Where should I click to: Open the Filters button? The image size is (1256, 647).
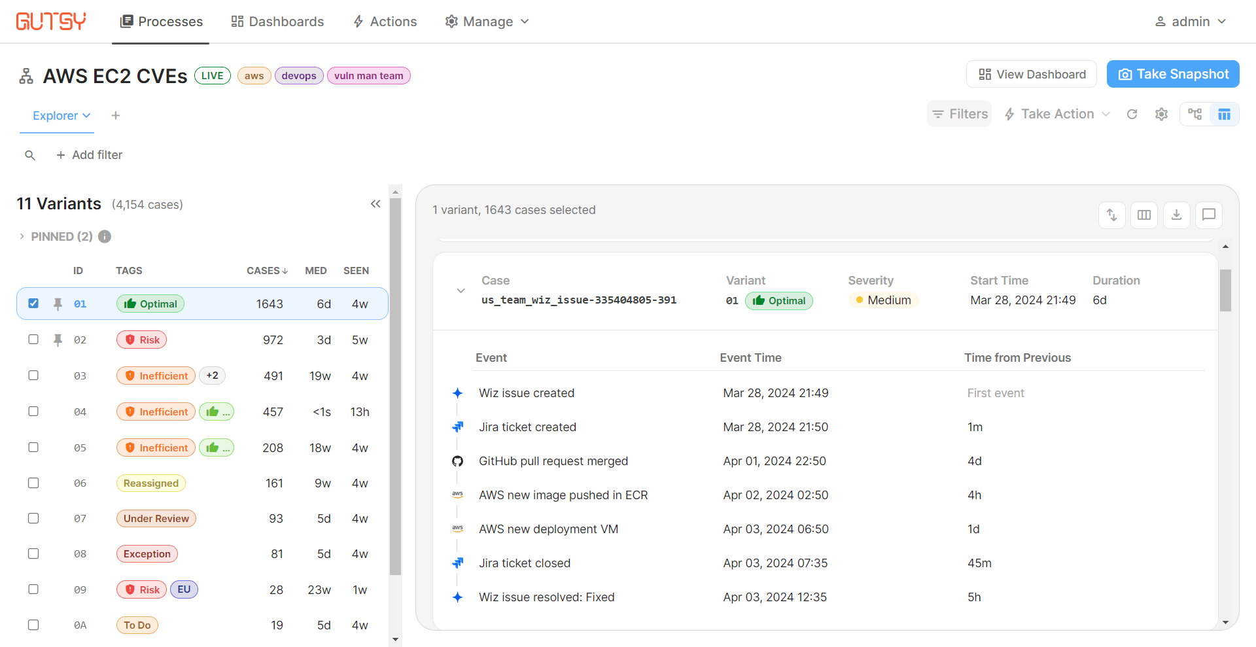959,114
